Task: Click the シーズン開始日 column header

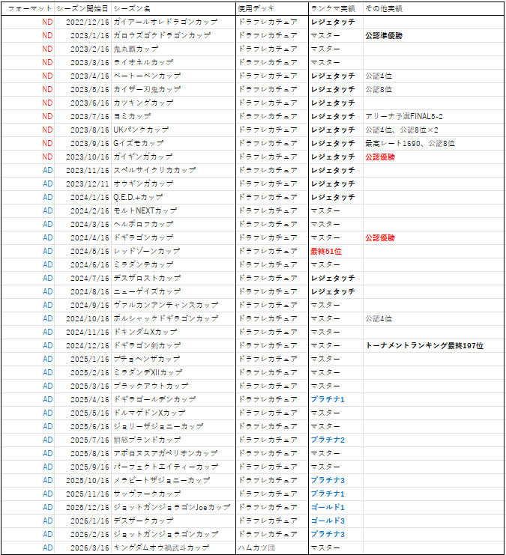Action: [82, 8]
